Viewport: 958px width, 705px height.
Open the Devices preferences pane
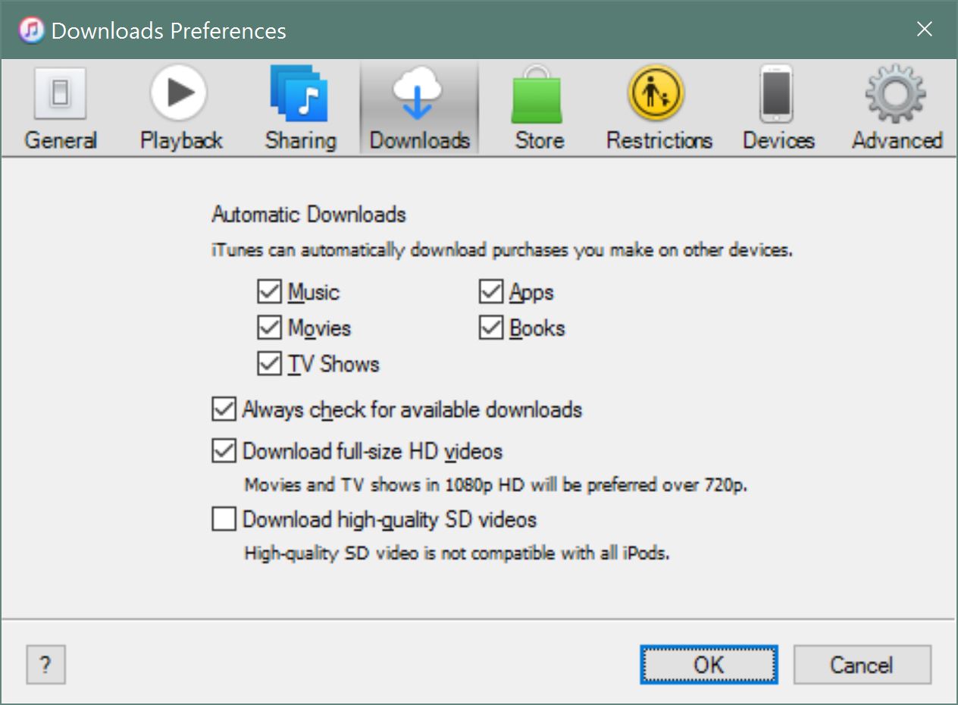click(x=778, y=108)
